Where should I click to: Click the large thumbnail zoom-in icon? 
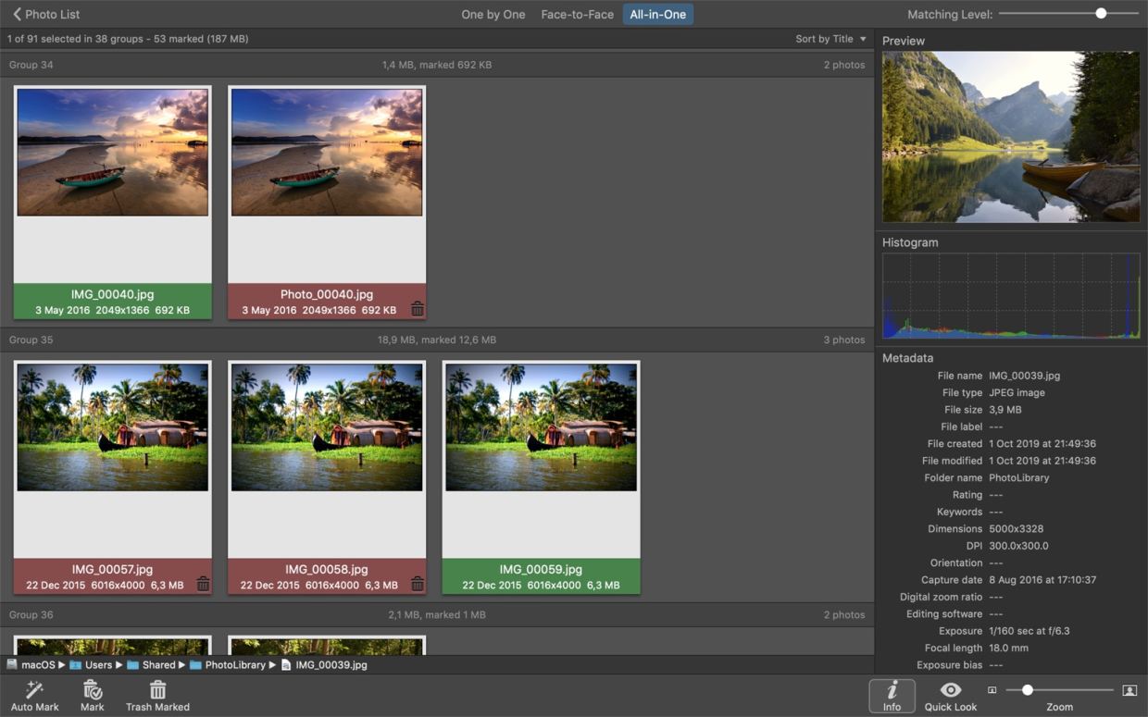pyautogui.click(x=1129, y=690)
